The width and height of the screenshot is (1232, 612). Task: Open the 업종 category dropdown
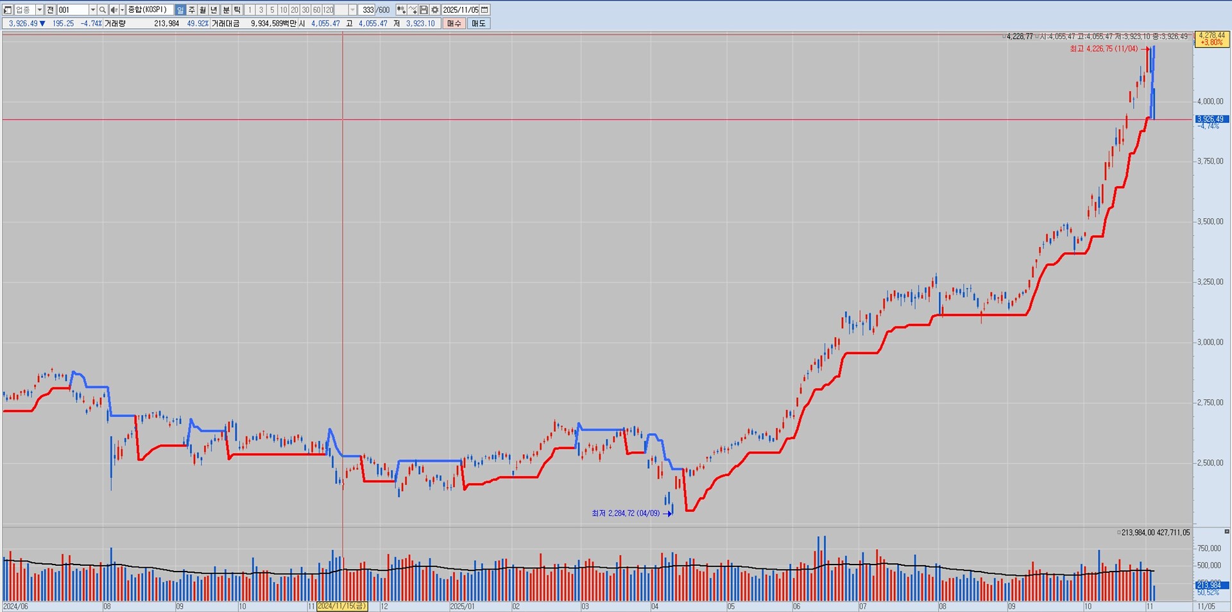pos(40,10)
